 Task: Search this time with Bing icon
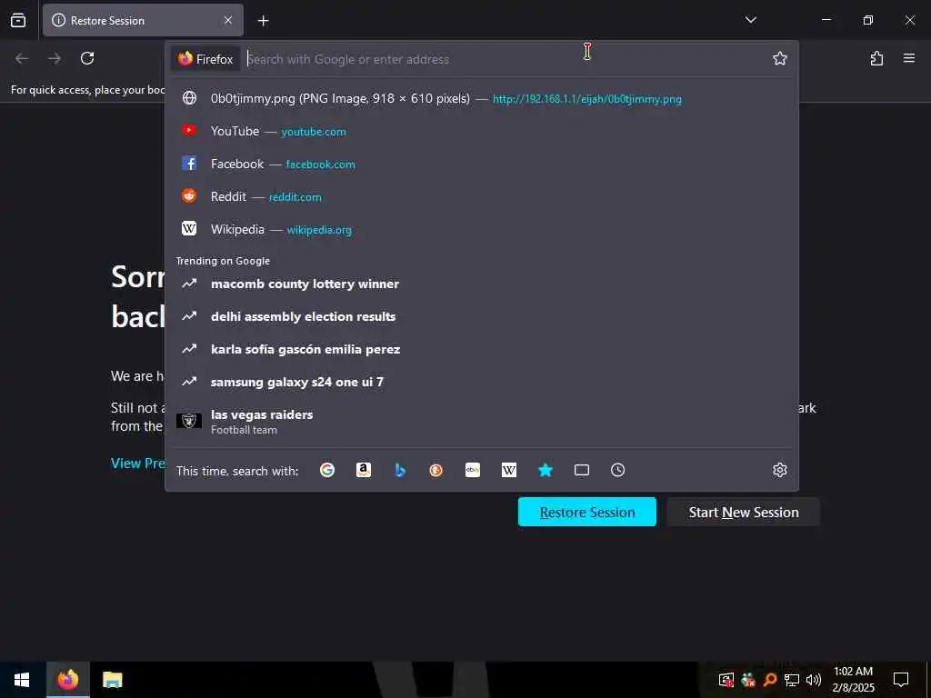pos(400,470)
